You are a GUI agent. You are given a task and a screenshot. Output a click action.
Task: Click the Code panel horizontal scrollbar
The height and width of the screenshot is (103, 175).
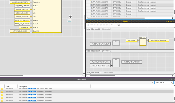click(102, 76)
